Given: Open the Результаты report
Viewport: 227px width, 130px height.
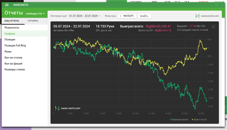Looking at the screenshot, I should click(25, 27).
